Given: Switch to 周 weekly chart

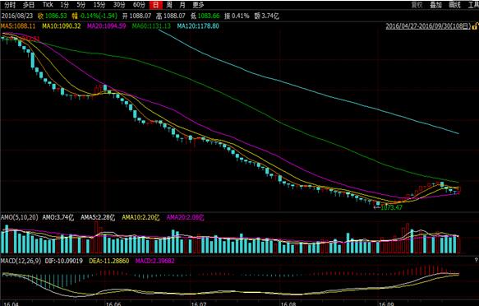Looking at the screenshot, I should (x=169, y=5).
